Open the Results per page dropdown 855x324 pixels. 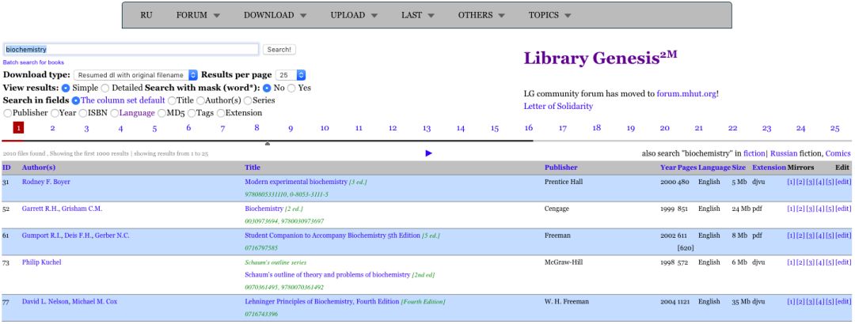pos(291,75)
